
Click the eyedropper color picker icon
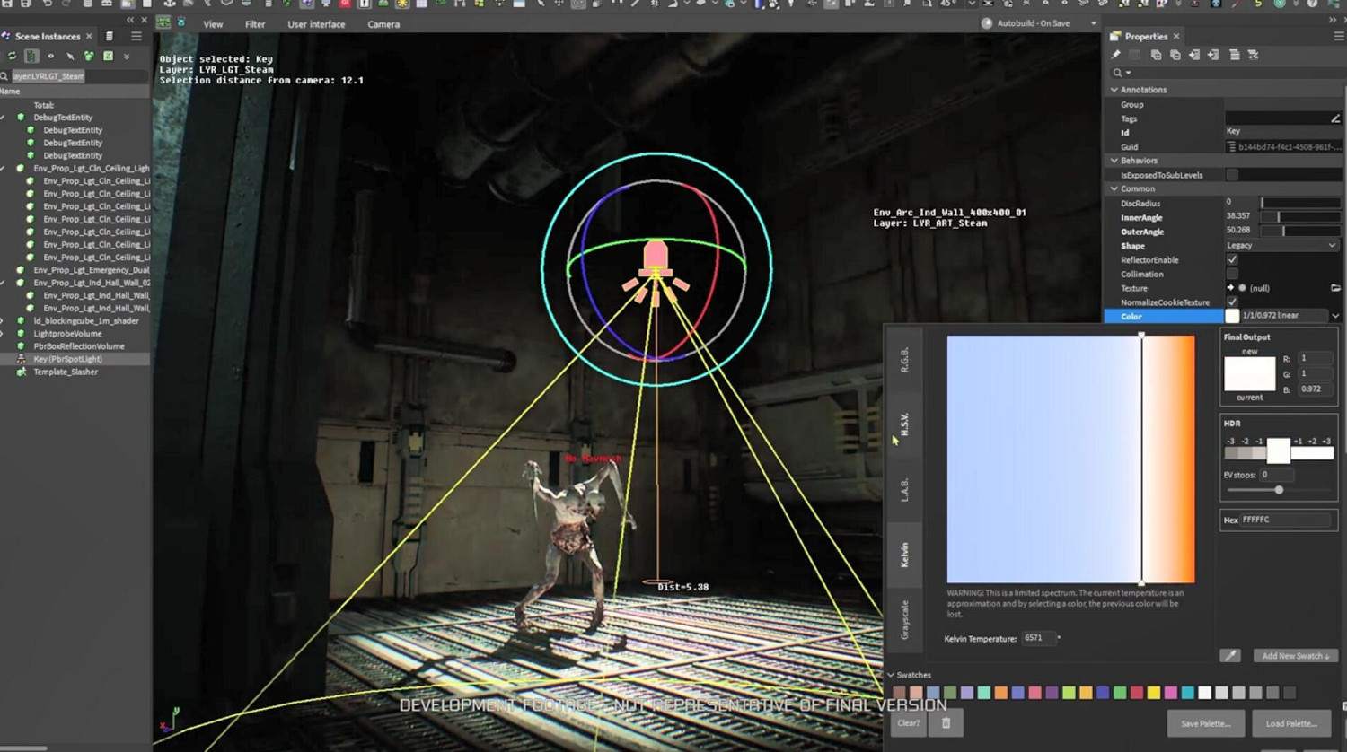pos(1230,656)
